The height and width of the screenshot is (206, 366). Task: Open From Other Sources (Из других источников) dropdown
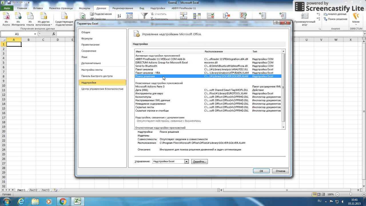point(43,19)
